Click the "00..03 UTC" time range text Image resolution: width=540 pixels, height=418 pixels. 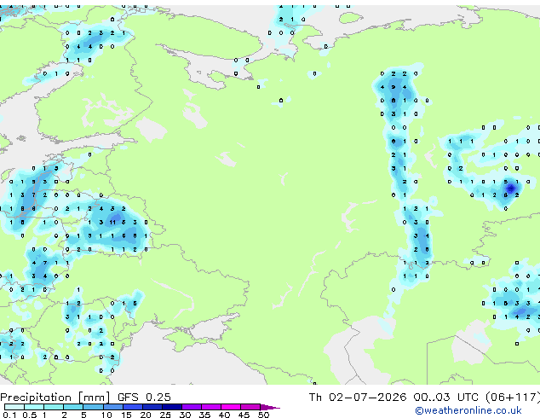pyautogui.click(x=445, y=397)
